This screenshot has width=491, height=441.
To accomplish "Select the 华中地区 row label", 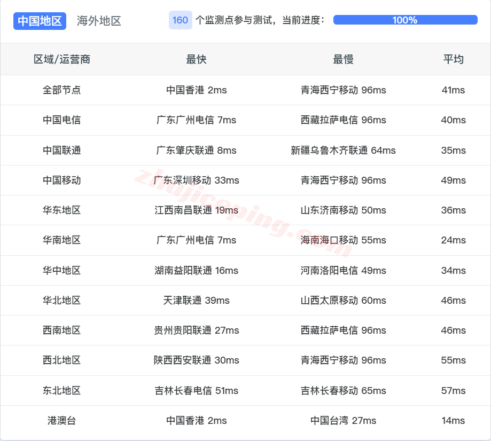I will 61,271.
